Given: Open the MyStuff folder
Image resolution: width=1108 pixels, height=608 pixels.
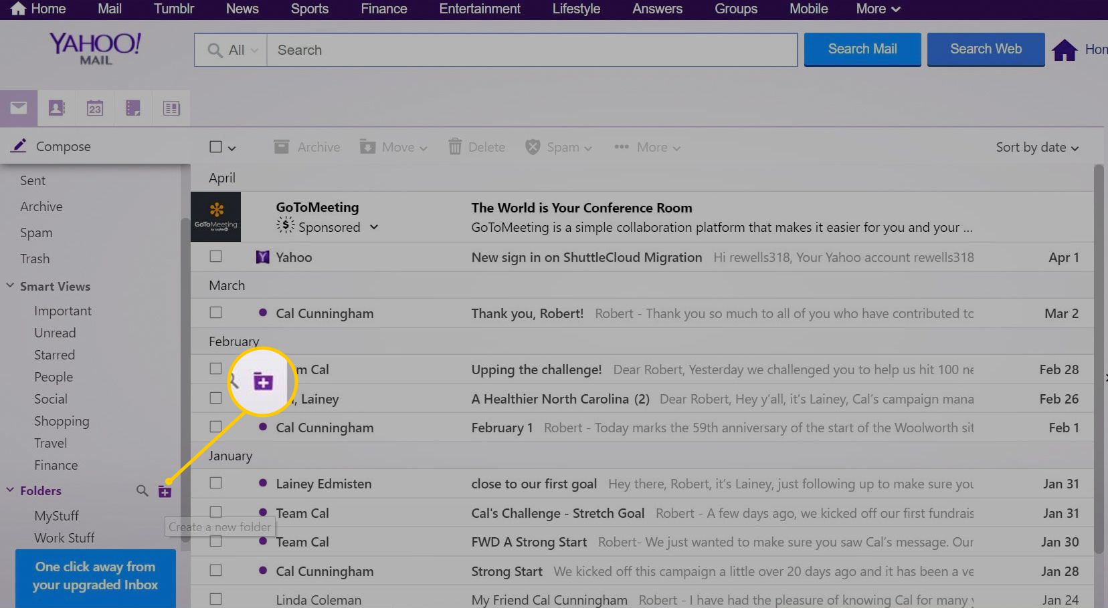Looking at the screenshot, I should pos(56,516).
